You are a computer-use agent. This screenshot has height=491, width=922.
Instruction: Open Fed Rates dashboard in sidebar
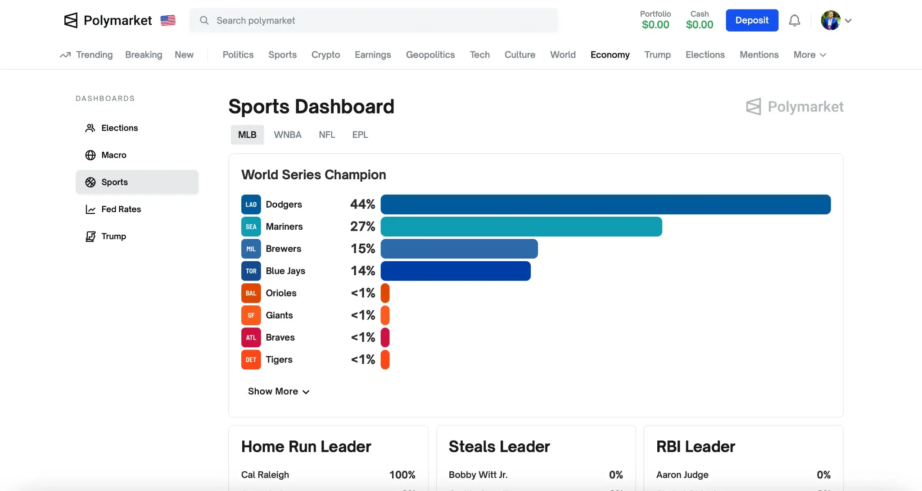coord(121,209)
